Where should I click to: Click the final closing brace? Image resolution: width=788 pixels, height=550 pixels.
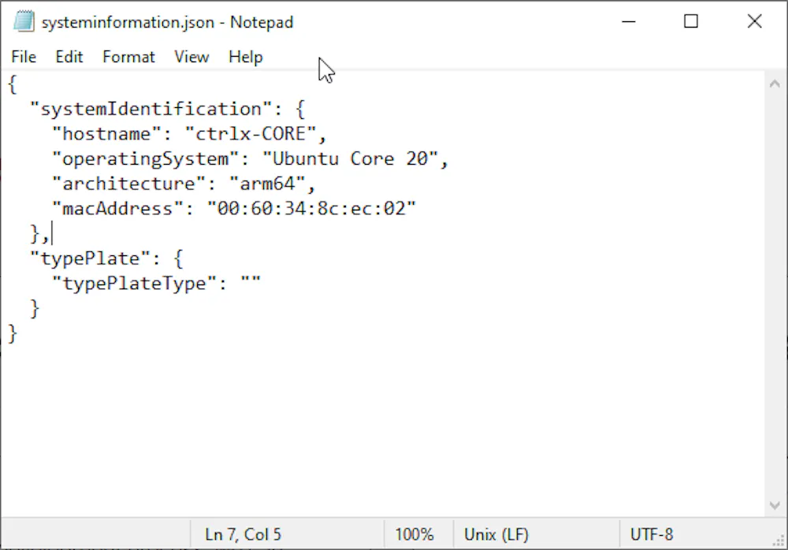pos(13,334)
